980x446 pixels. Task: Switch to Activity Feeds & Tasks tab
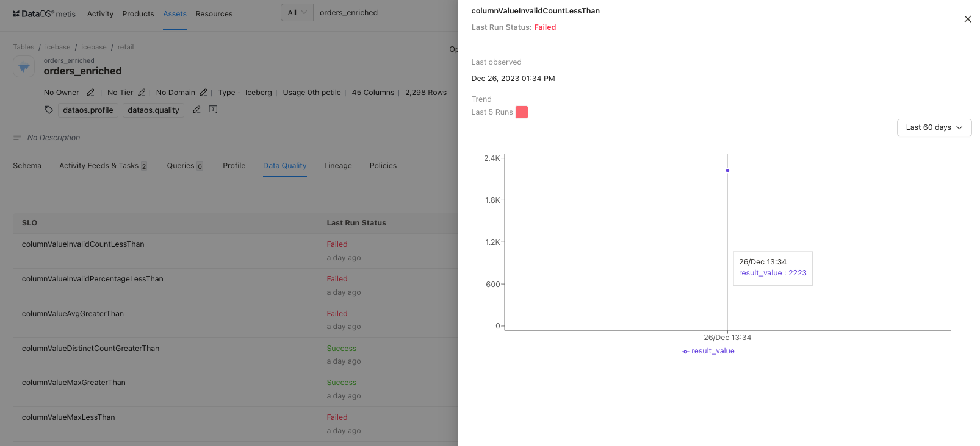tap(103, 166)
